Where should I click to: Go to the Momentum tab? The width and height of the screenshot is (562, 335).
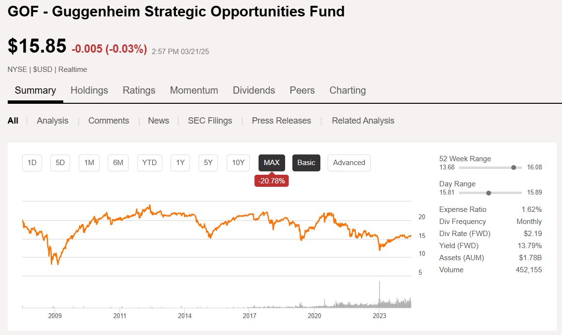tap(194, 90)
